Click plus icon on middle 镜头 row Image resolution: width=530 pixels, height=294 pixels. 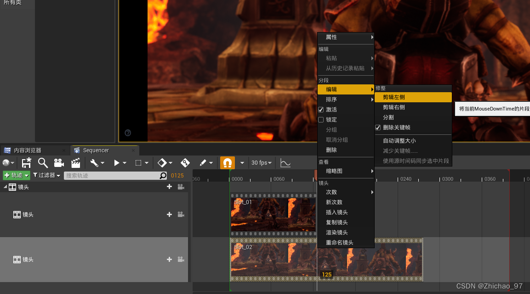point(169,215)
